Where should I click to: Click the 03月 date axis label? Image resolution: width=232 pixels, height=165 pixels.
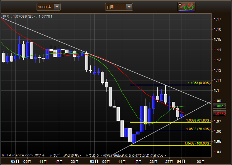tap(94, 161)
